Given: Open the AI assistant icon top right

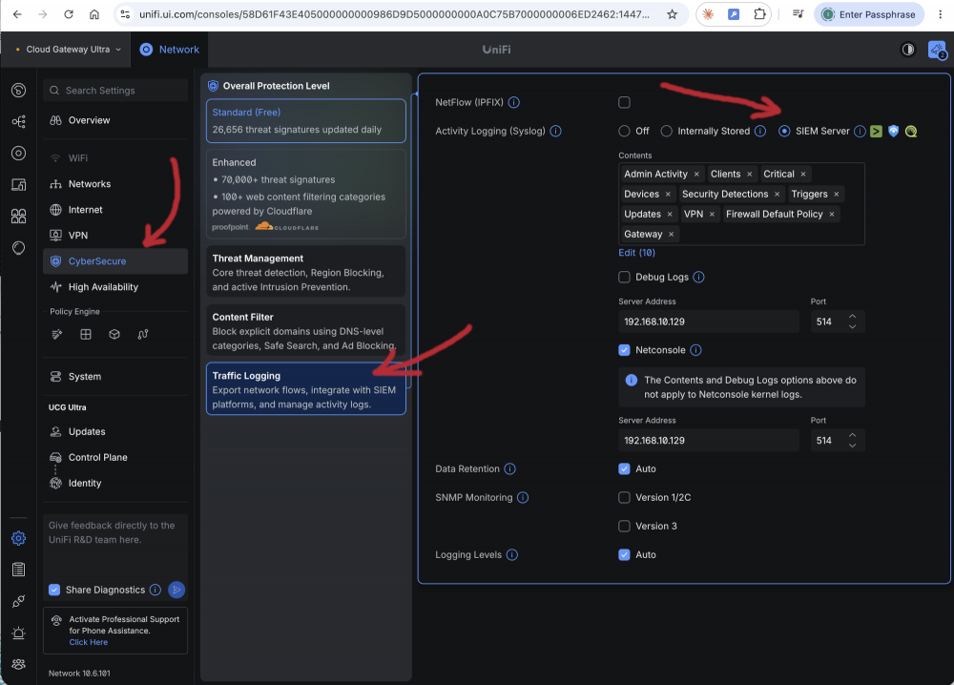Looking at the screenshot, I should click(937, 50).
